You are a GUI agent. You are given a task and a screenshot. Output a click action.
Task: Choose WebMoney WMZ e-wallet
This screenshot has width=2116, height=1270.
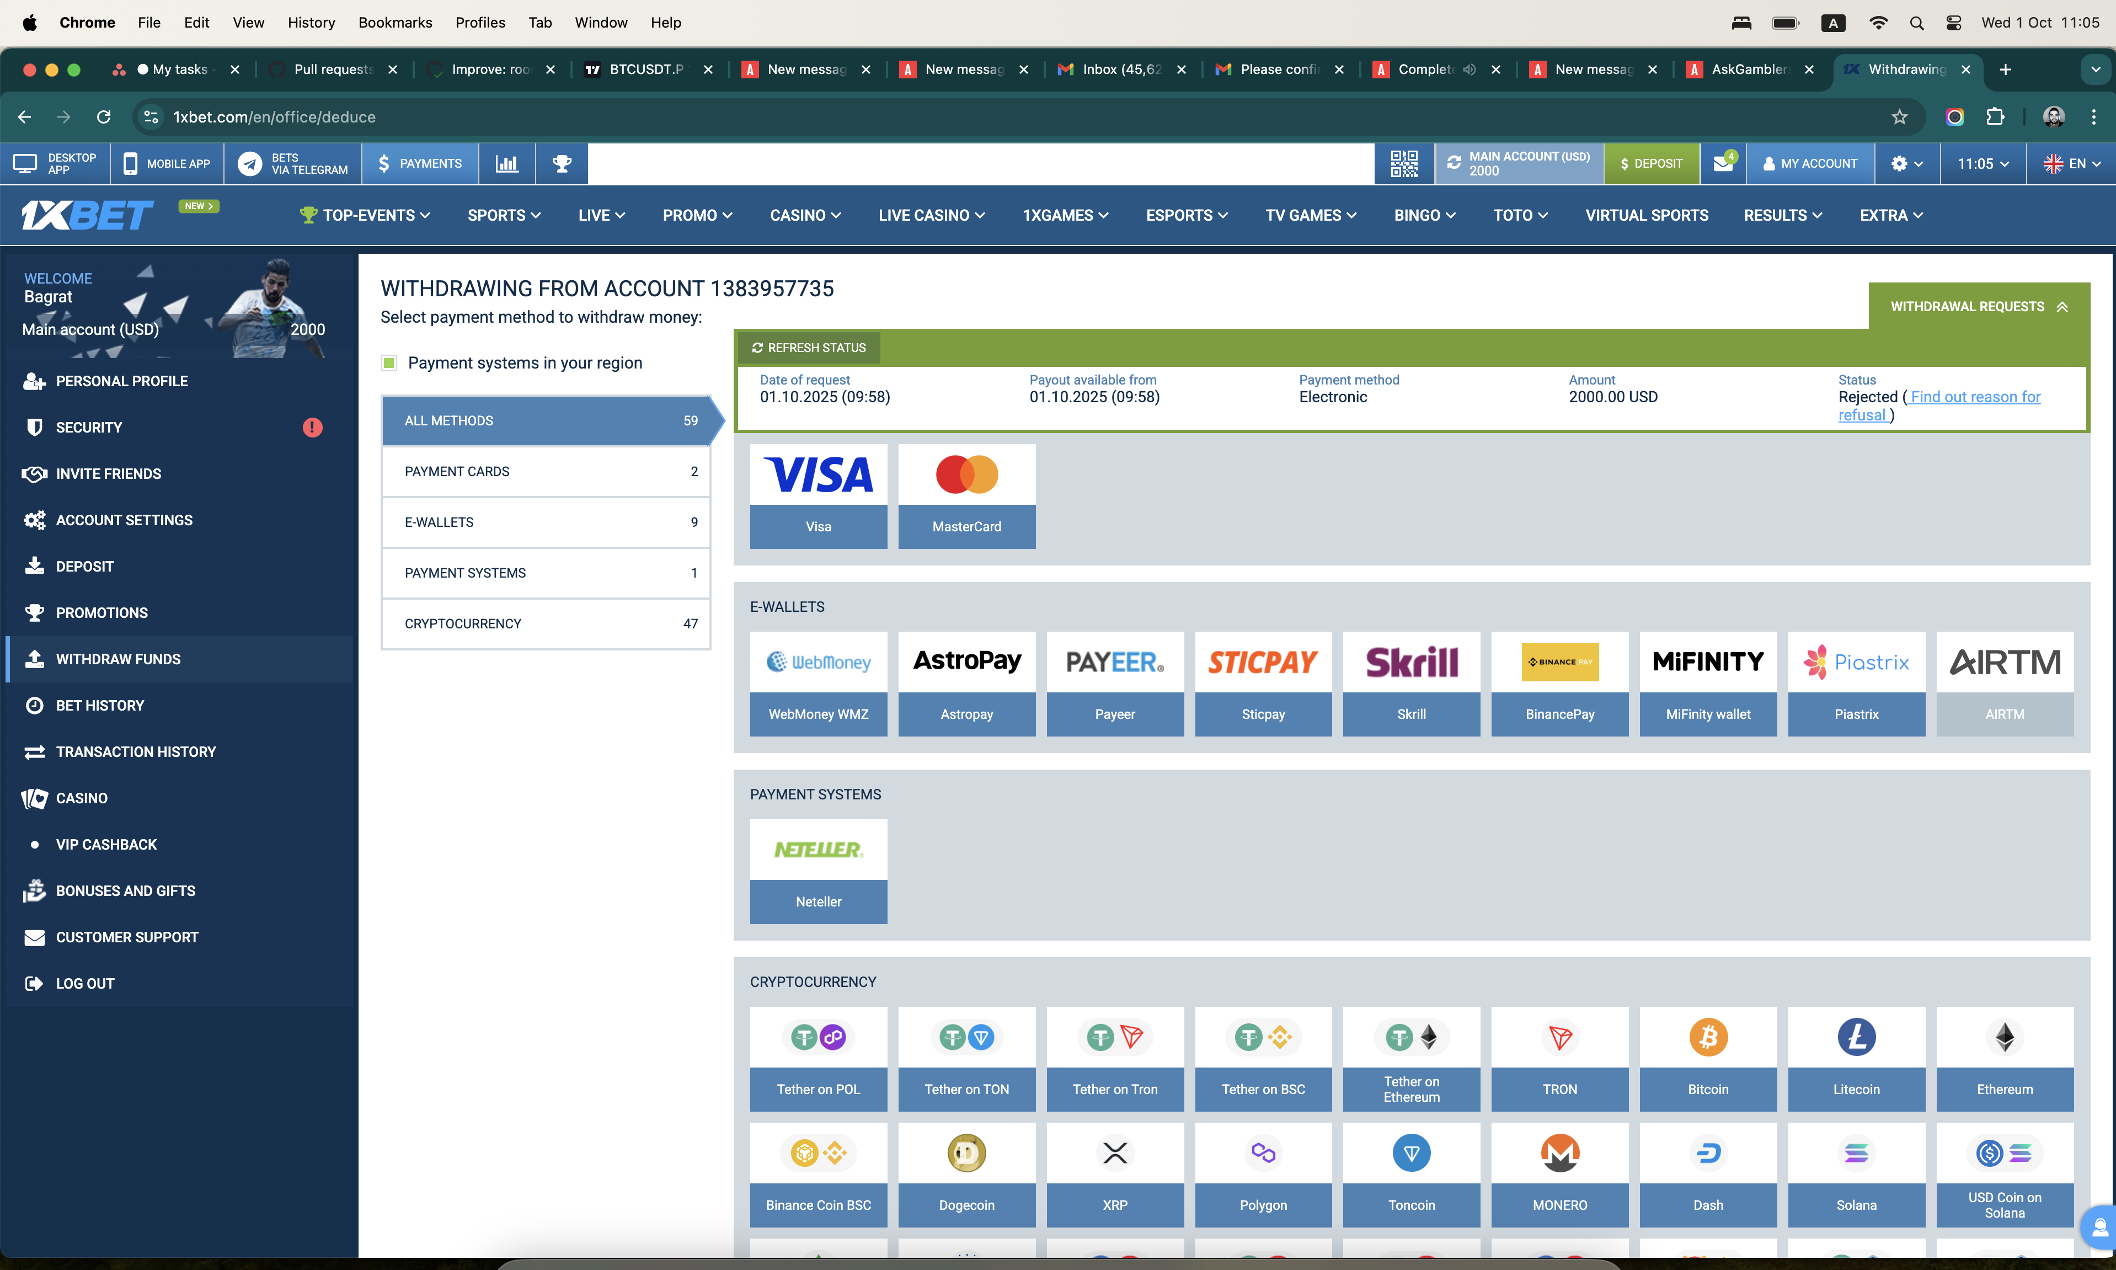[819, 684]
